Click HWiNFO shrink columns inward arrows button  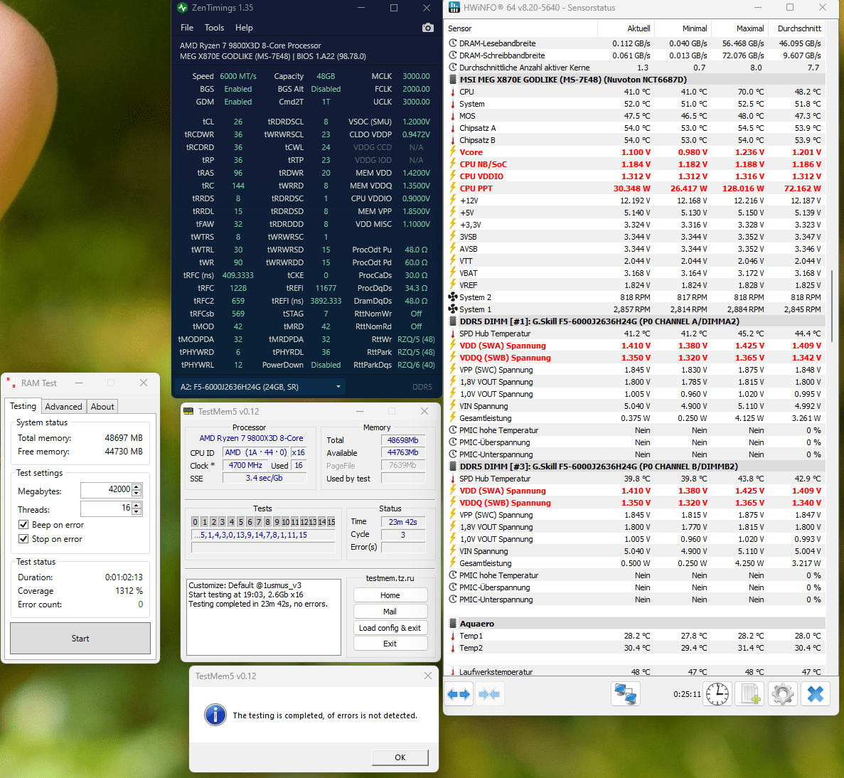(x=488, y=694)
